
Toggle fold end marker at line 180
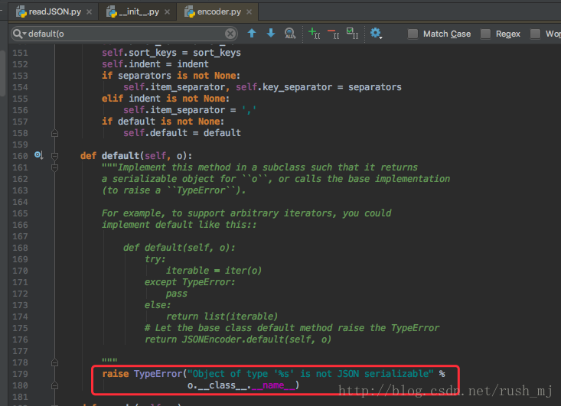click(x=55, y=385)
